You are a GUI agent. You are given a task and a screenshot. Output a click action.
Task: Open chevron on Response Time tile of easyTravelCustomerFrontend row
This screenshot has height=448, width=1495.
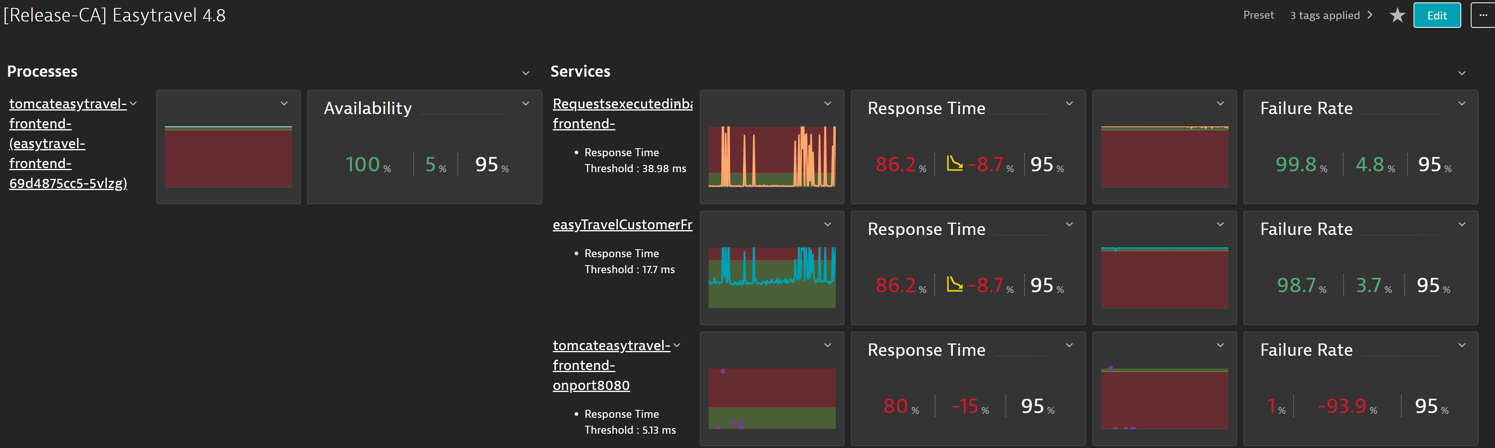[x=1069, y=224]
